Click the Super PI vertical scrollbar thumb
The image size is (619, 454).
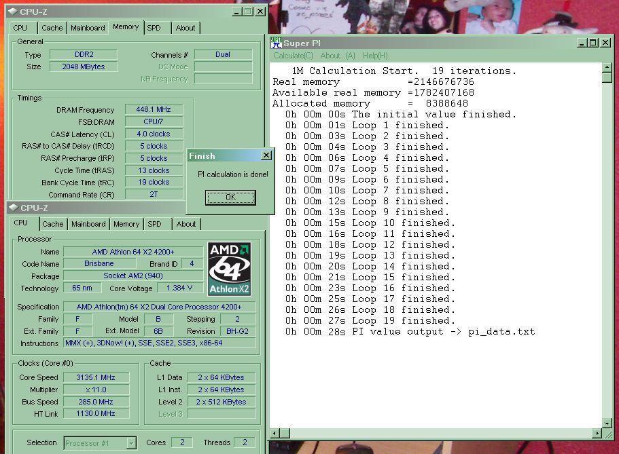(x=607, y=77)
